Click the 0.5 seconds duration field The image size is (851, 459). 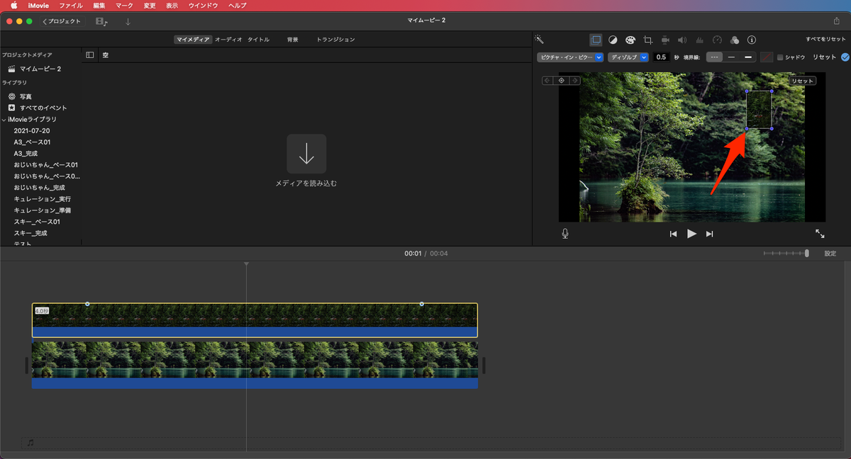[661, 57]
